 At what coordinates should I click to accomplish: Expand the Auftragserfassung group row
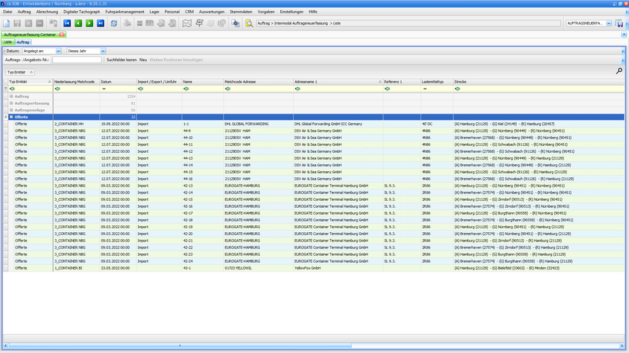click(x=12, y=103)
